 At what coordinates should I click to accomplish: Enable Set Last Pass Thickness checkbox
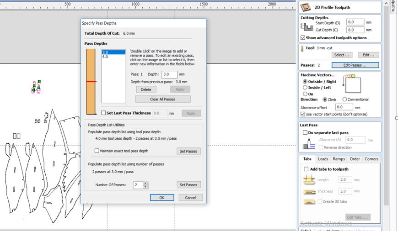(x=103, y=113)
